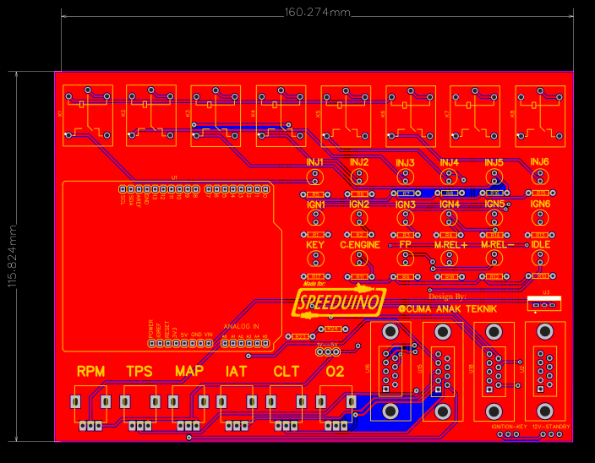595x463 pixels.
Task: Select the IDLE indicator LED
Action: point(540,260)
